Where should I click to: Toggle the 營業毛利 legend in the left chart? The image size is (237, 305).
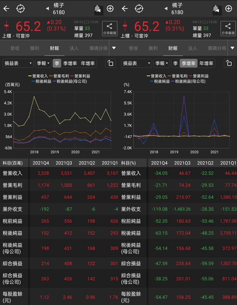coord(59,76)
